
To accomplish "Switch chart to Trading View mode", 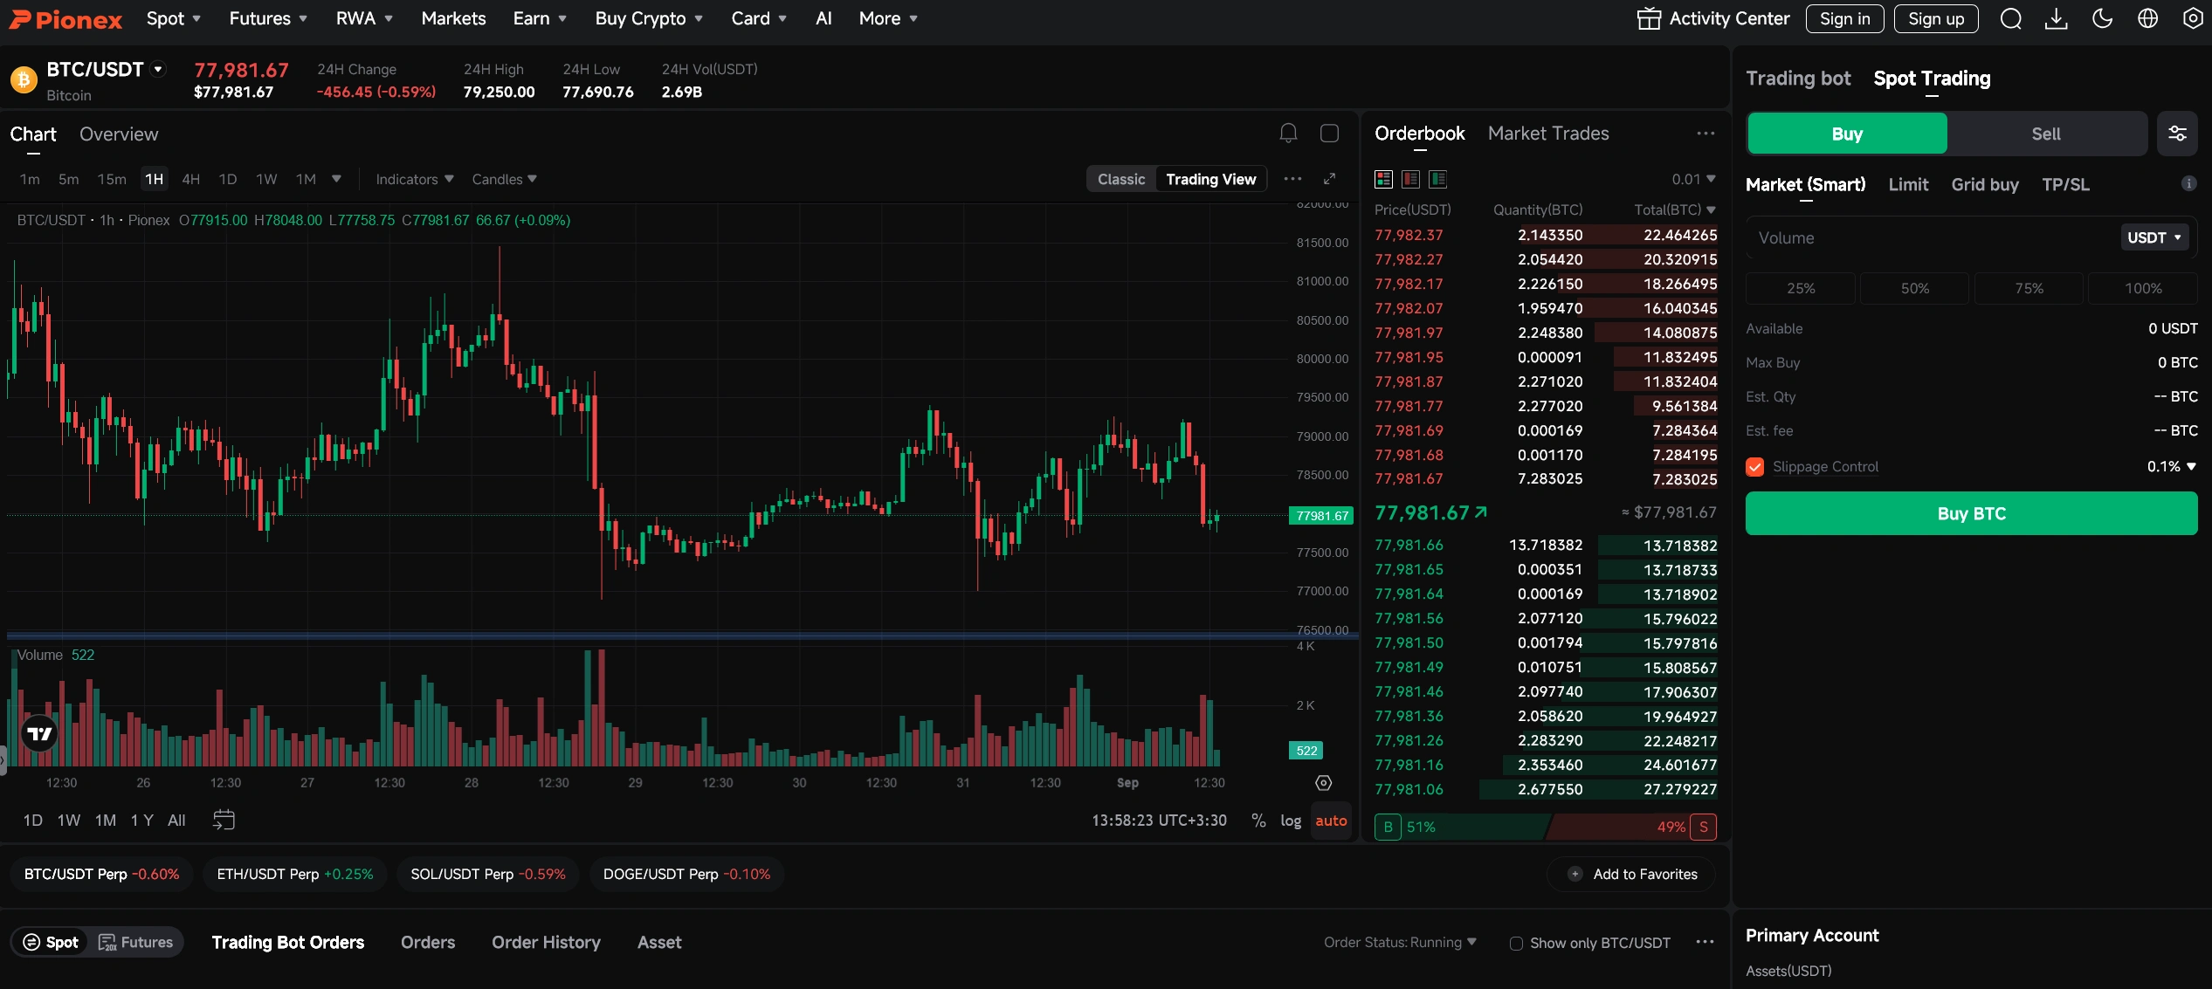I will click(x=1211, y=179).
